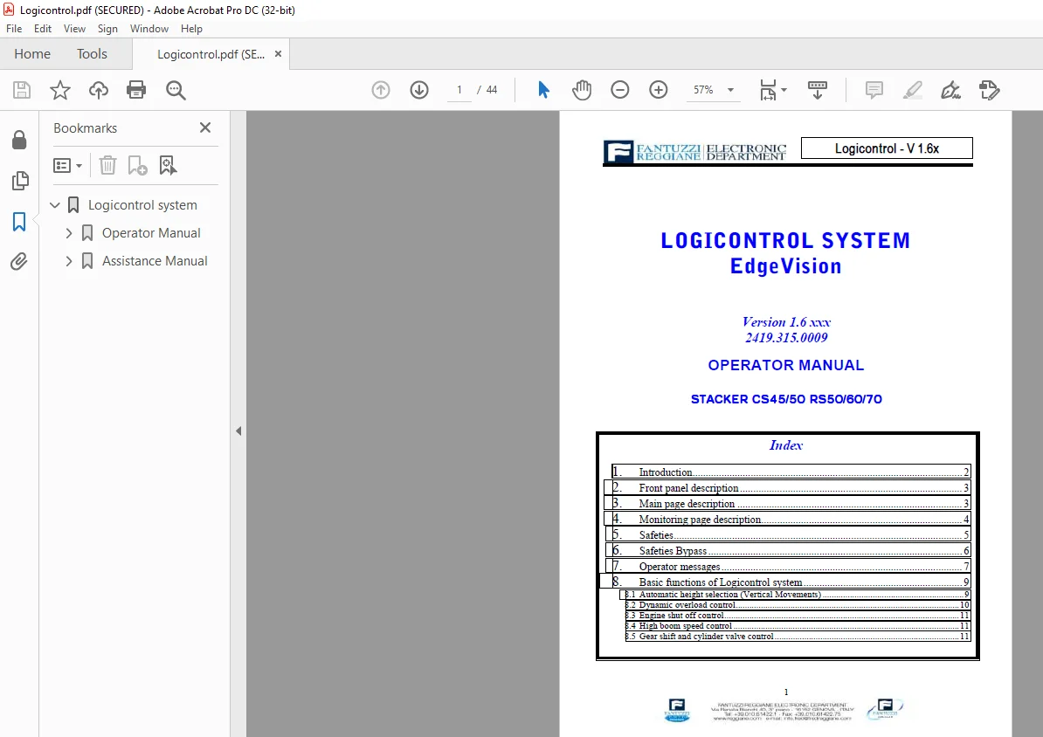Click the Zoom out minus icon

click(620, 90)
